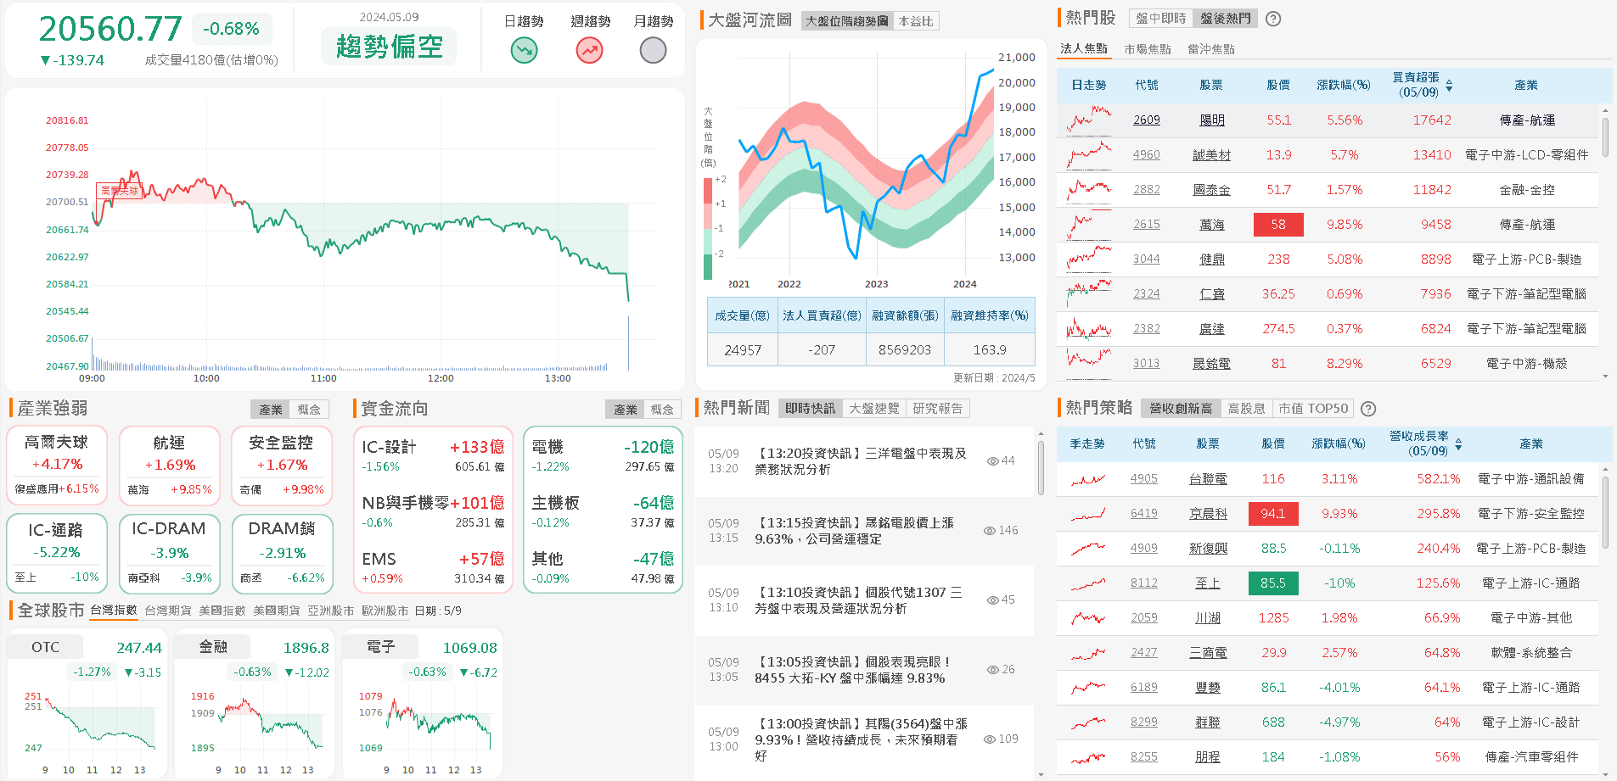Open 三洋電 13:20 news headline

[861, 461]
